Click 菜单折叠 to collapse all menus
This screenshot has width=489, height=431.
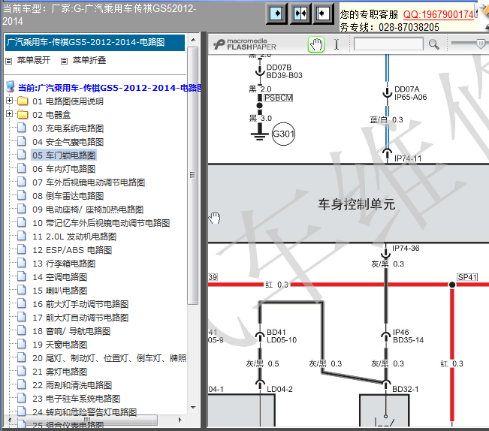coord(89,60)
